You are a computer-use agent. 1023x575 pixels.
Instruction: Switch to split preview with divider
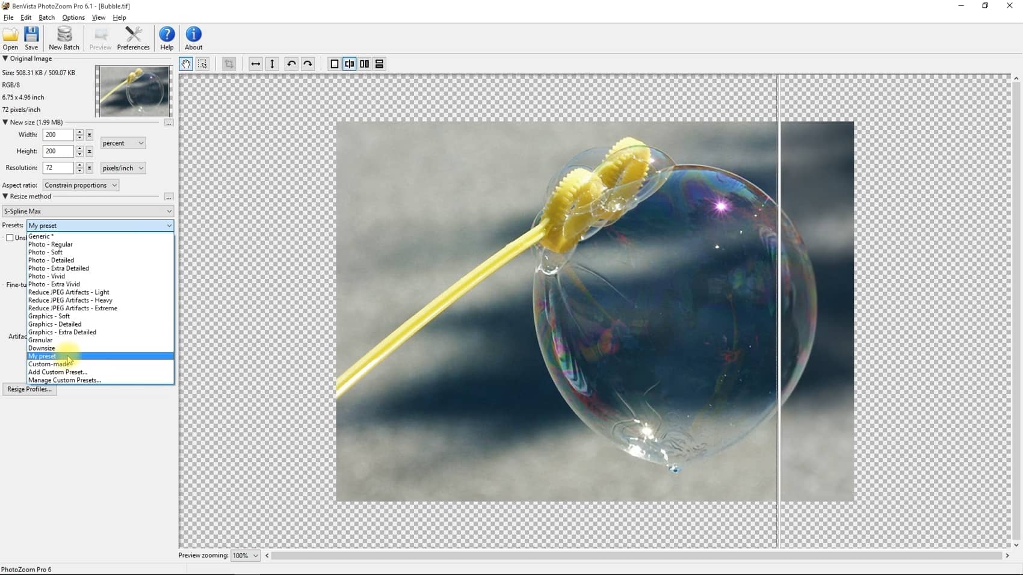click(x=350, y=64)
